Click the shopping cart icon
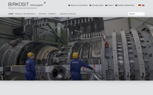Image resolution: width=153 pixels, height=95 pixels. coord(90,5)
